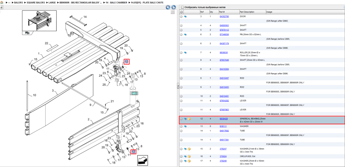
Task: Click package icon for washer 378247
Action: coord(189,149)
